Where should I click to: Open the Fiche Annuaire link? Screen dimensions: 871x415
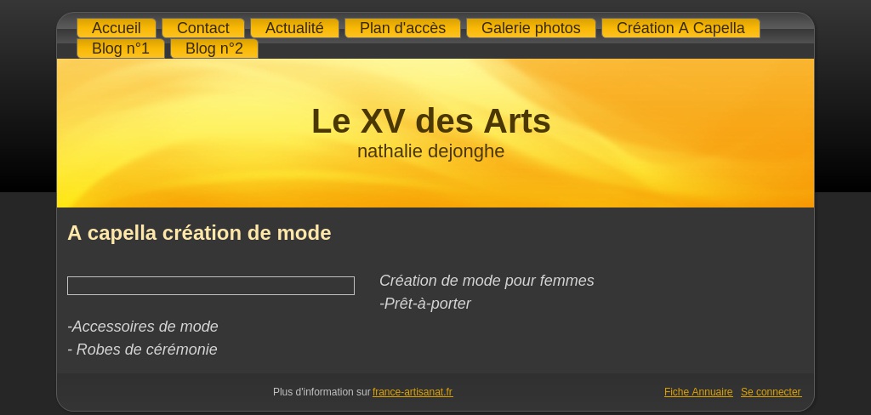pyautogui.click(x=698, y=392)
